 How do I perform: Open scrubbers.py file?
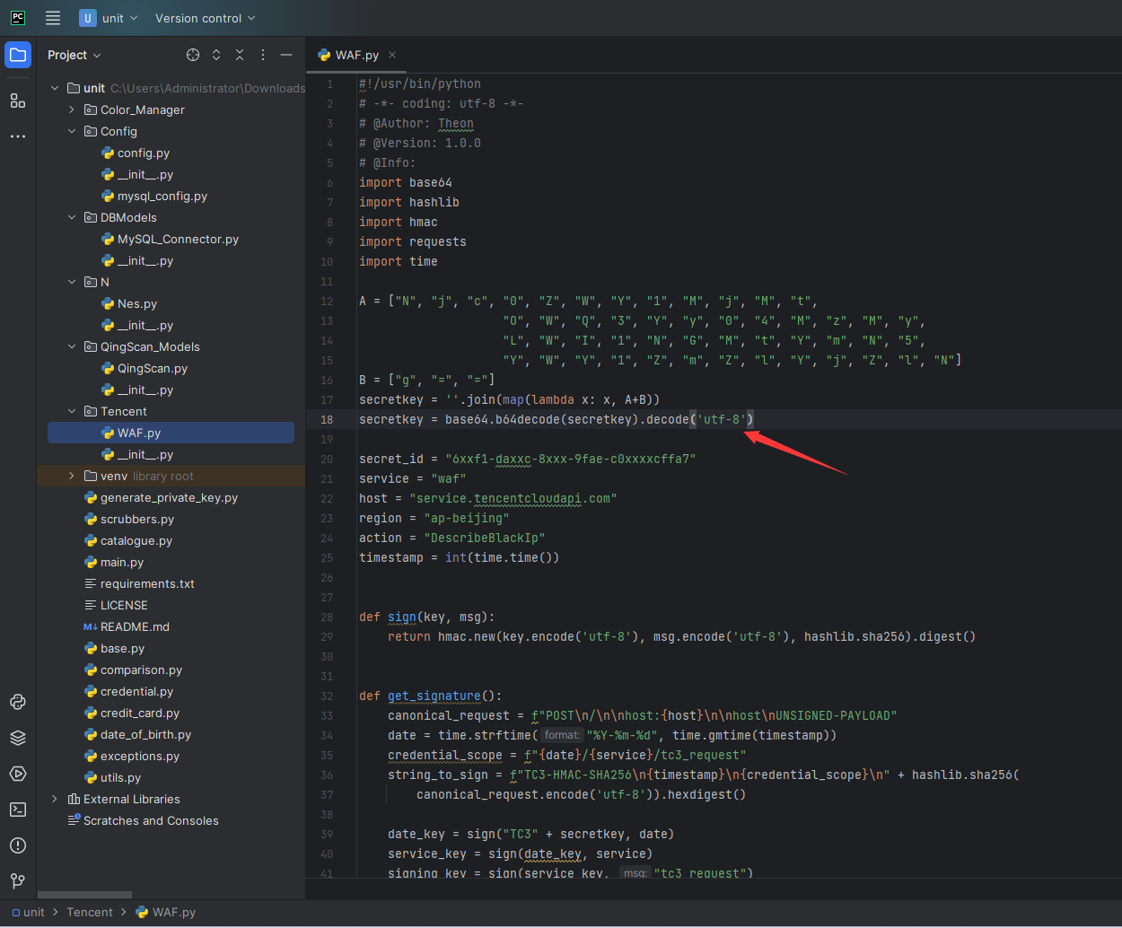(129, 519)
